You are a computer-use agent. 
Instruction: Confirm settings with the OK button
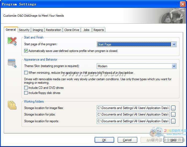104,140
